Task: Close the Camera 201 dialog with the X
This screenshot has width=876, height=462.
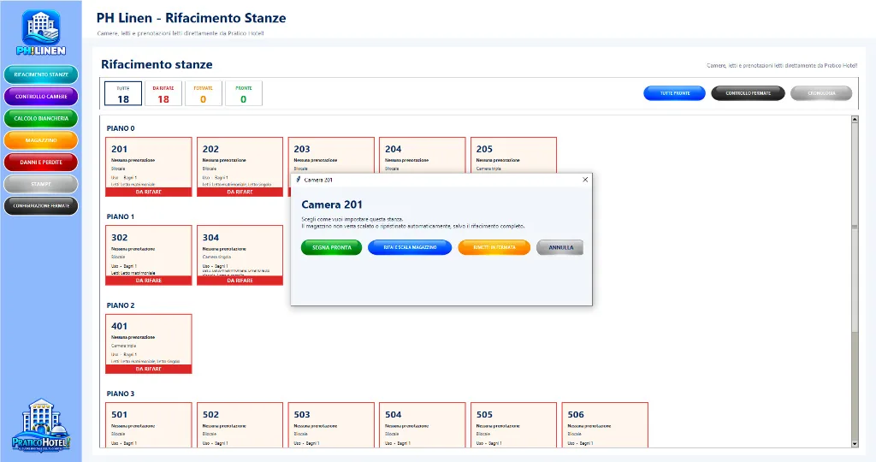Action: click(585, 180)
